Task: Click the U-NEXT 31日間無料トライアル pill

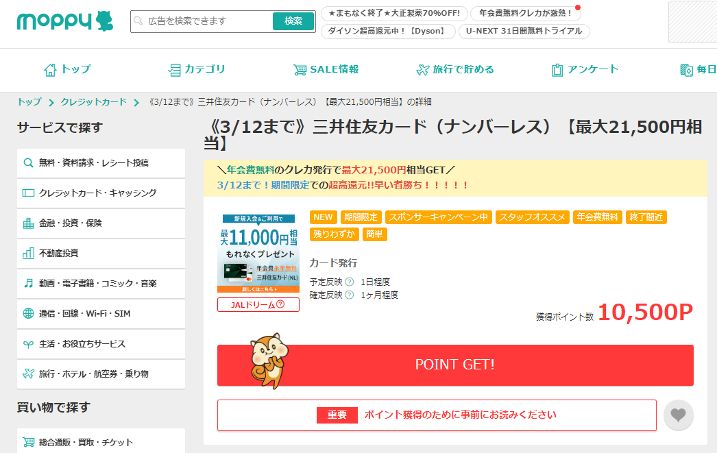Action: [x=524, y=31]
